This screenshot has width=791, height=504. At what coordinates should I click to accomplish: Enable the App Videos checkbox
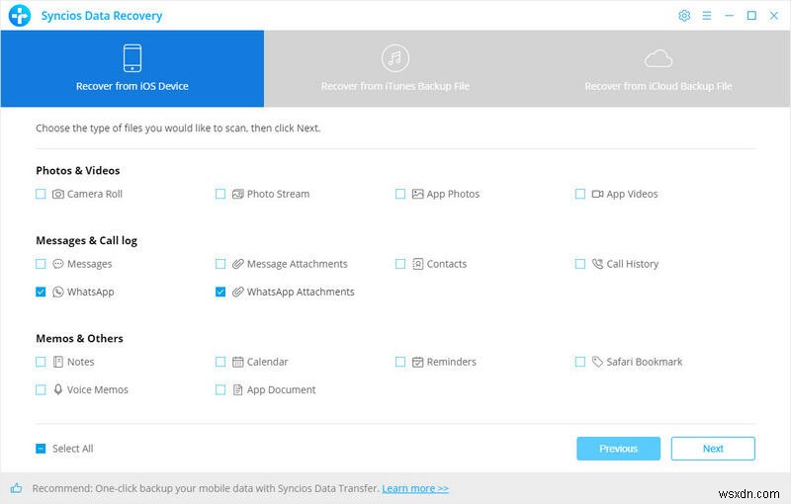point(580,194)
